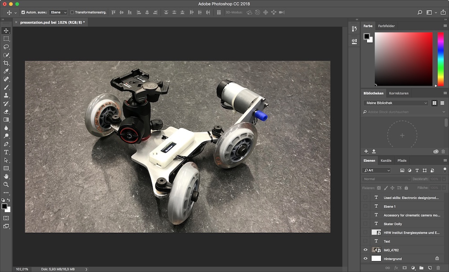Select the Brush tool

(x=6, y=88)
